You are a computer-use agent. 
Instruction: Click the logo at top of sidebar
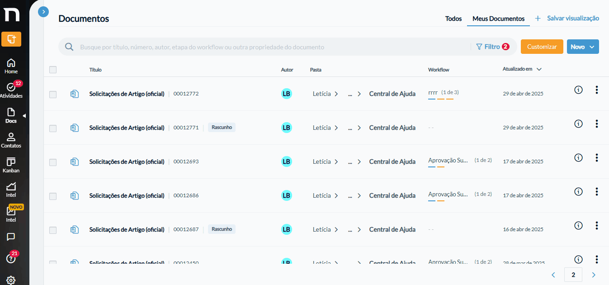(x=11, y=14)
